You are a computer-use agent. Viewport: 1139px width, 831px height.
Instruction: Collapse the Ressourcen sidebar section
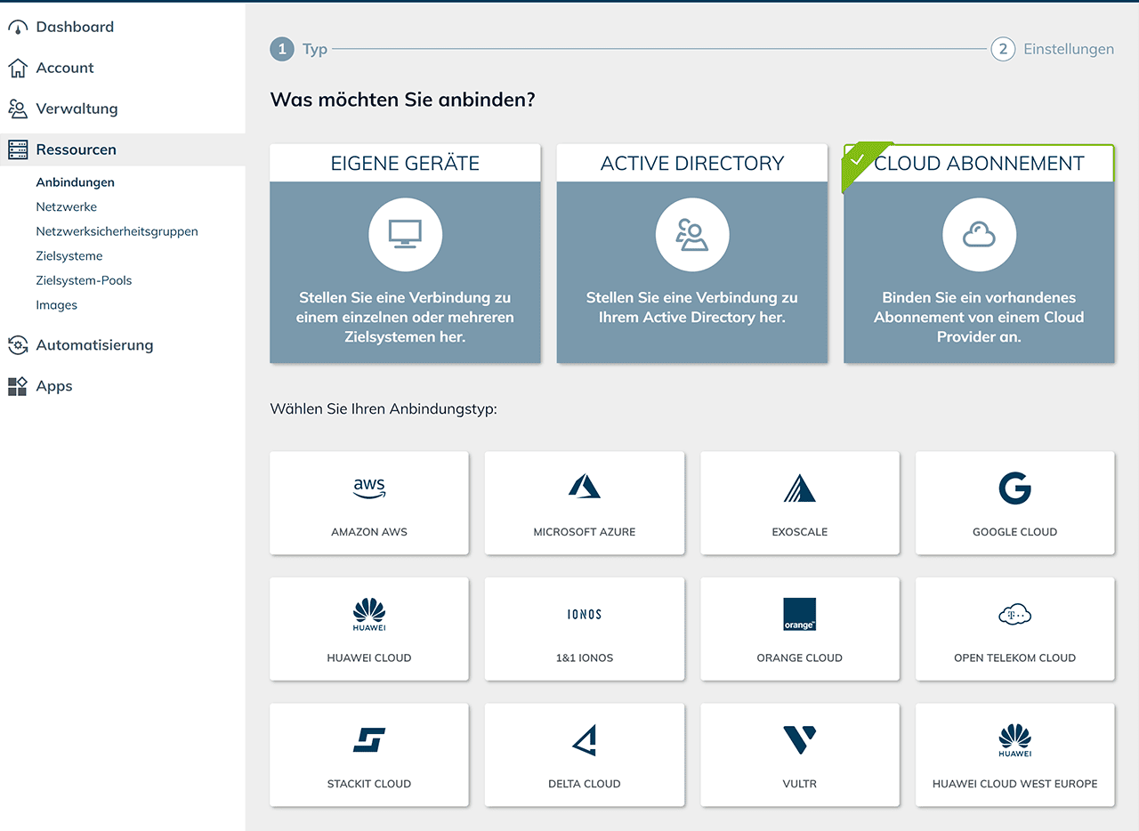click(x=76, y=149)
